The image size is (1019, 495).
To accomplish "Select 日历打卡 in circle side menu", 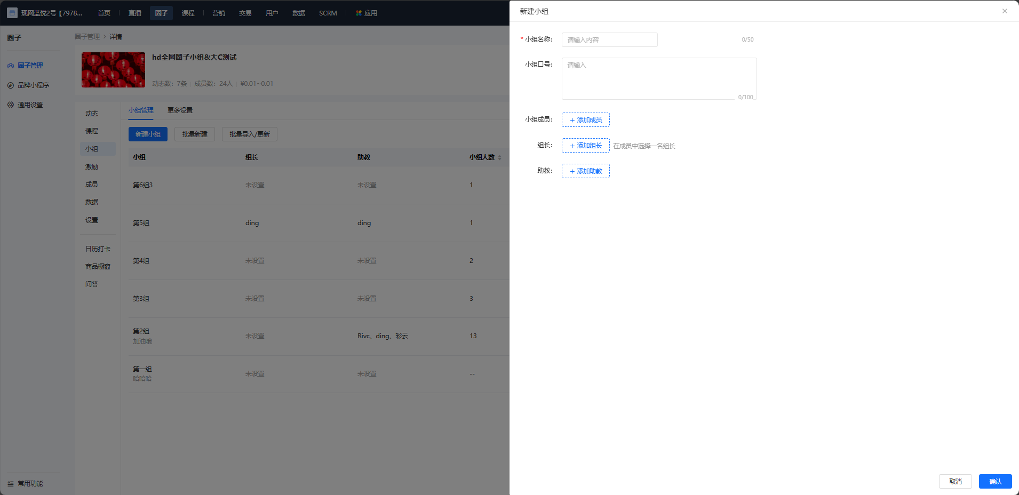I will pos(98,249).
